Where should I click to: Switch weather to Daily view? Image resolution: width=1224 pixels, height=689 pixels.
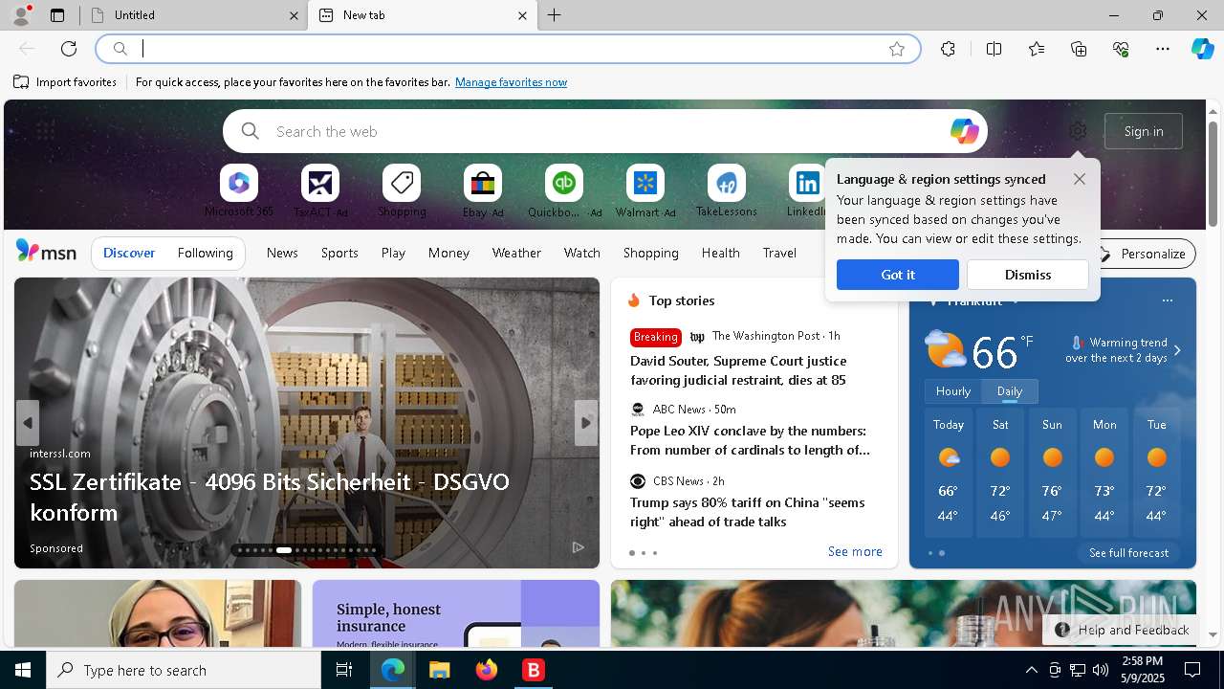click(x=1010, y=391)
